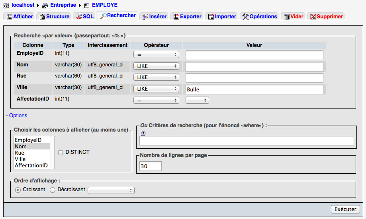Screen dimensions: 366x219
Task: Go to EMPLOYE table link
Action: (x=105, y=5)
